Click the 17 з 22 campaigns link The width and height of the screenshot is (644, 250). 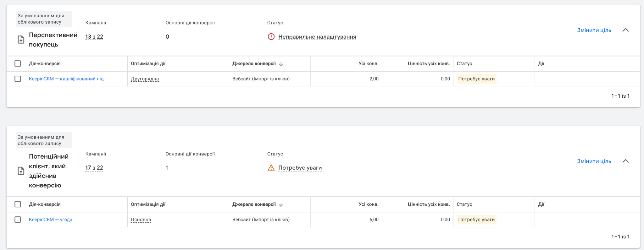pos(94,168)
